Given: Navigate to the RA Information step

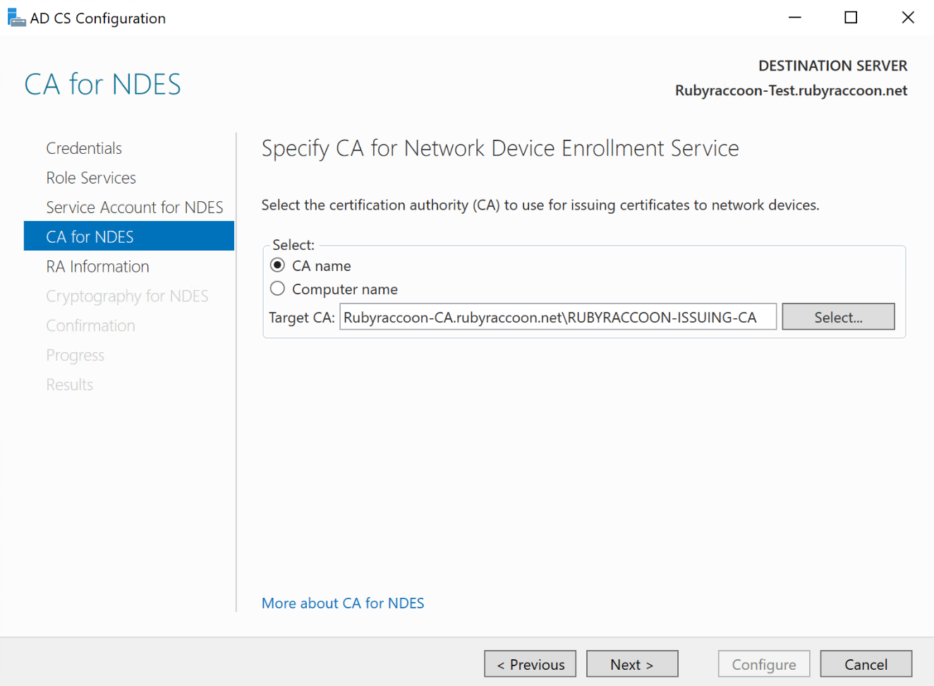Looking at the screenshot, I should (x=97, y=266).
